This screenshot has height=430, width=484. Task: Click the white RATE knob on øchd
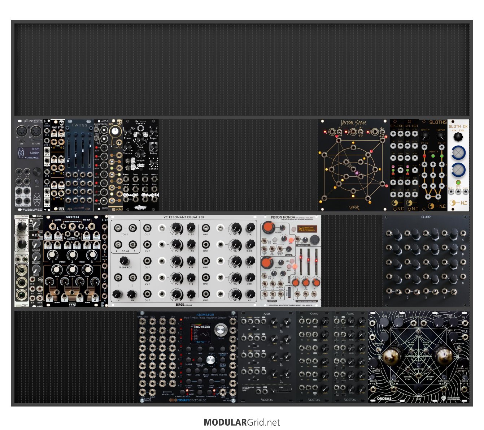point(115,130)
